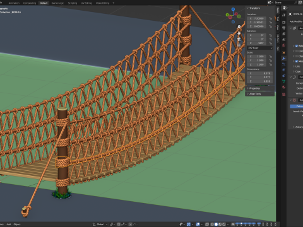Click the Location X value field
Viewport: 303px width, 227px height.
[257, 18]
